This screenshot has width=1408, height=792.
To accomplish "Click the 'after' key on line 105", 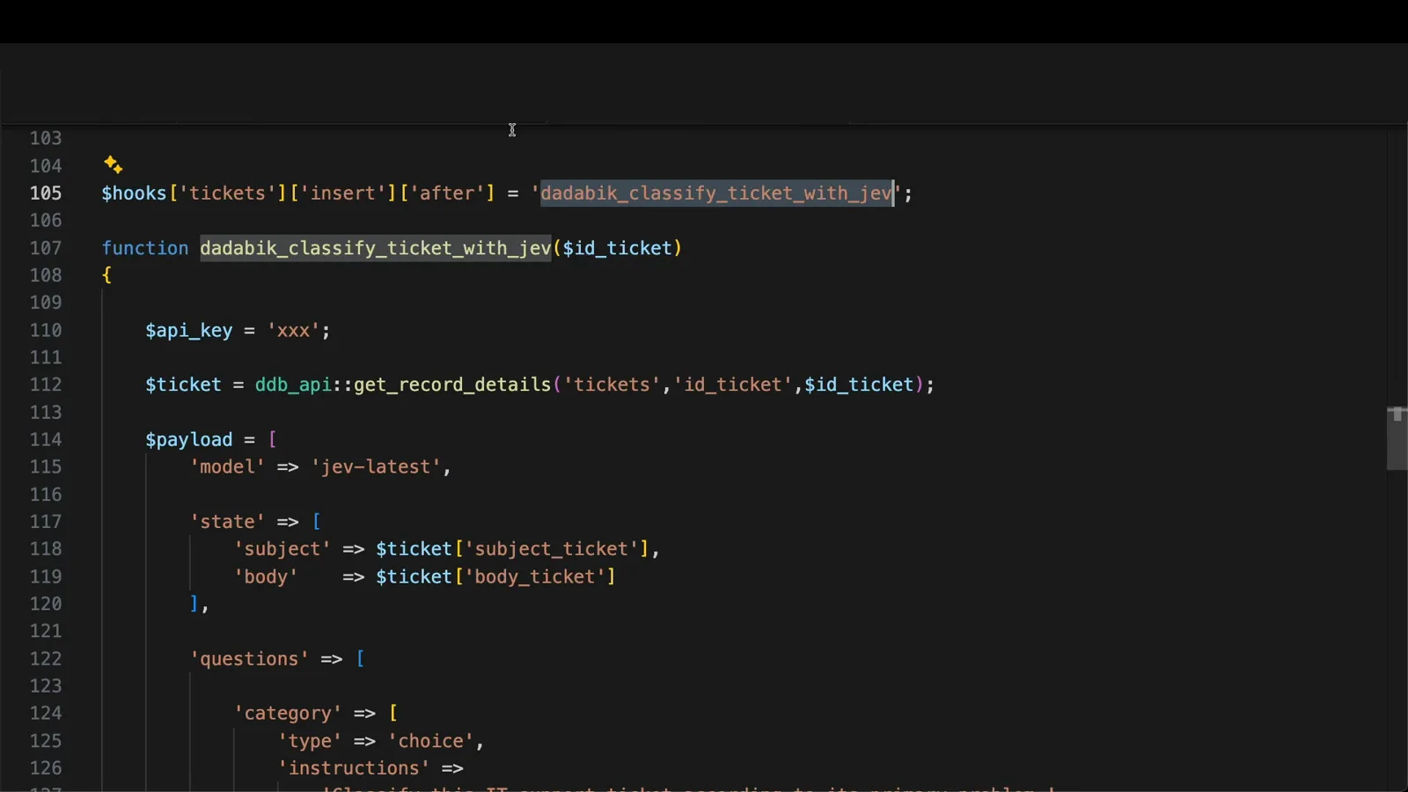I will [x=447, y=194].
